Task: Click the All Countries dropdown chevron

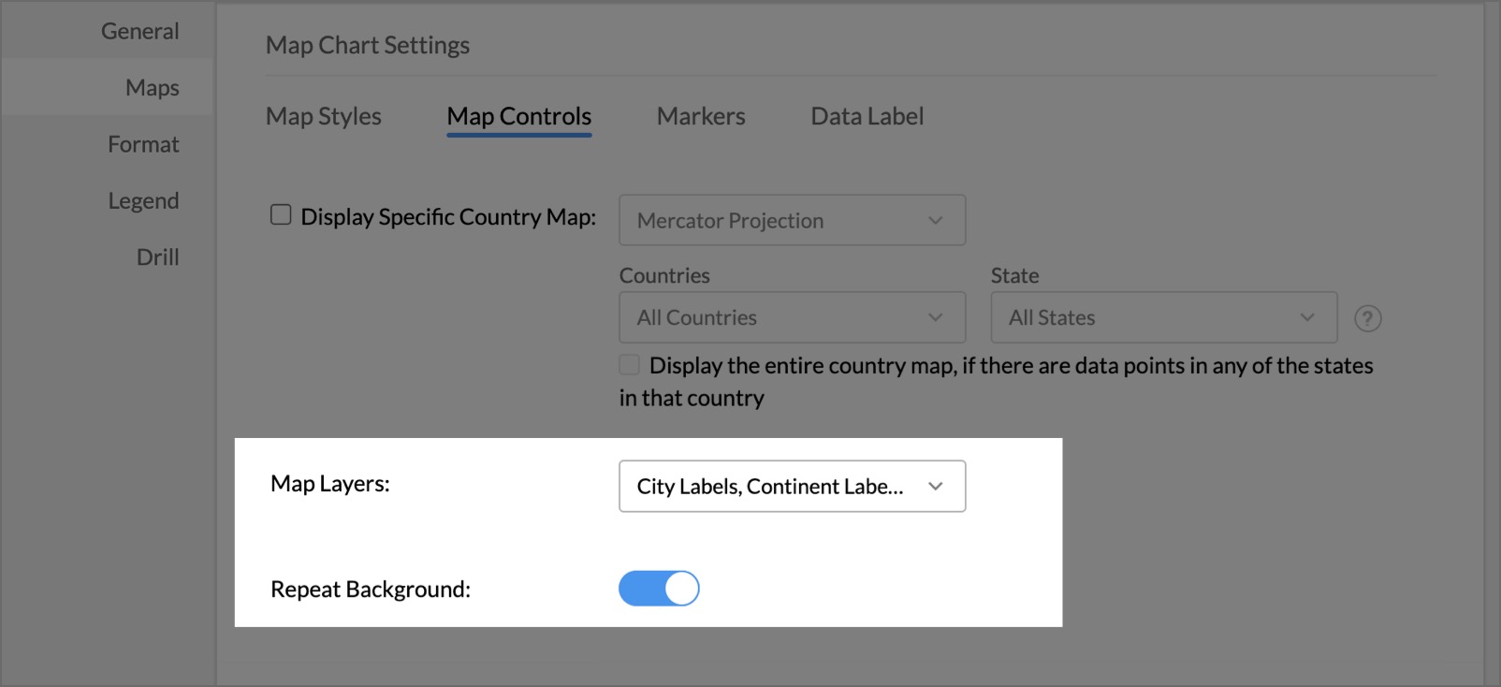Action: point(935,317)
